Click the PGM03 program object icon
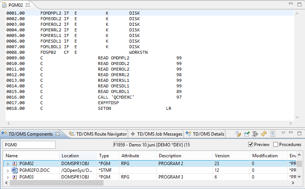The width and height of the screenshot is (305, 189). [15, 177]
